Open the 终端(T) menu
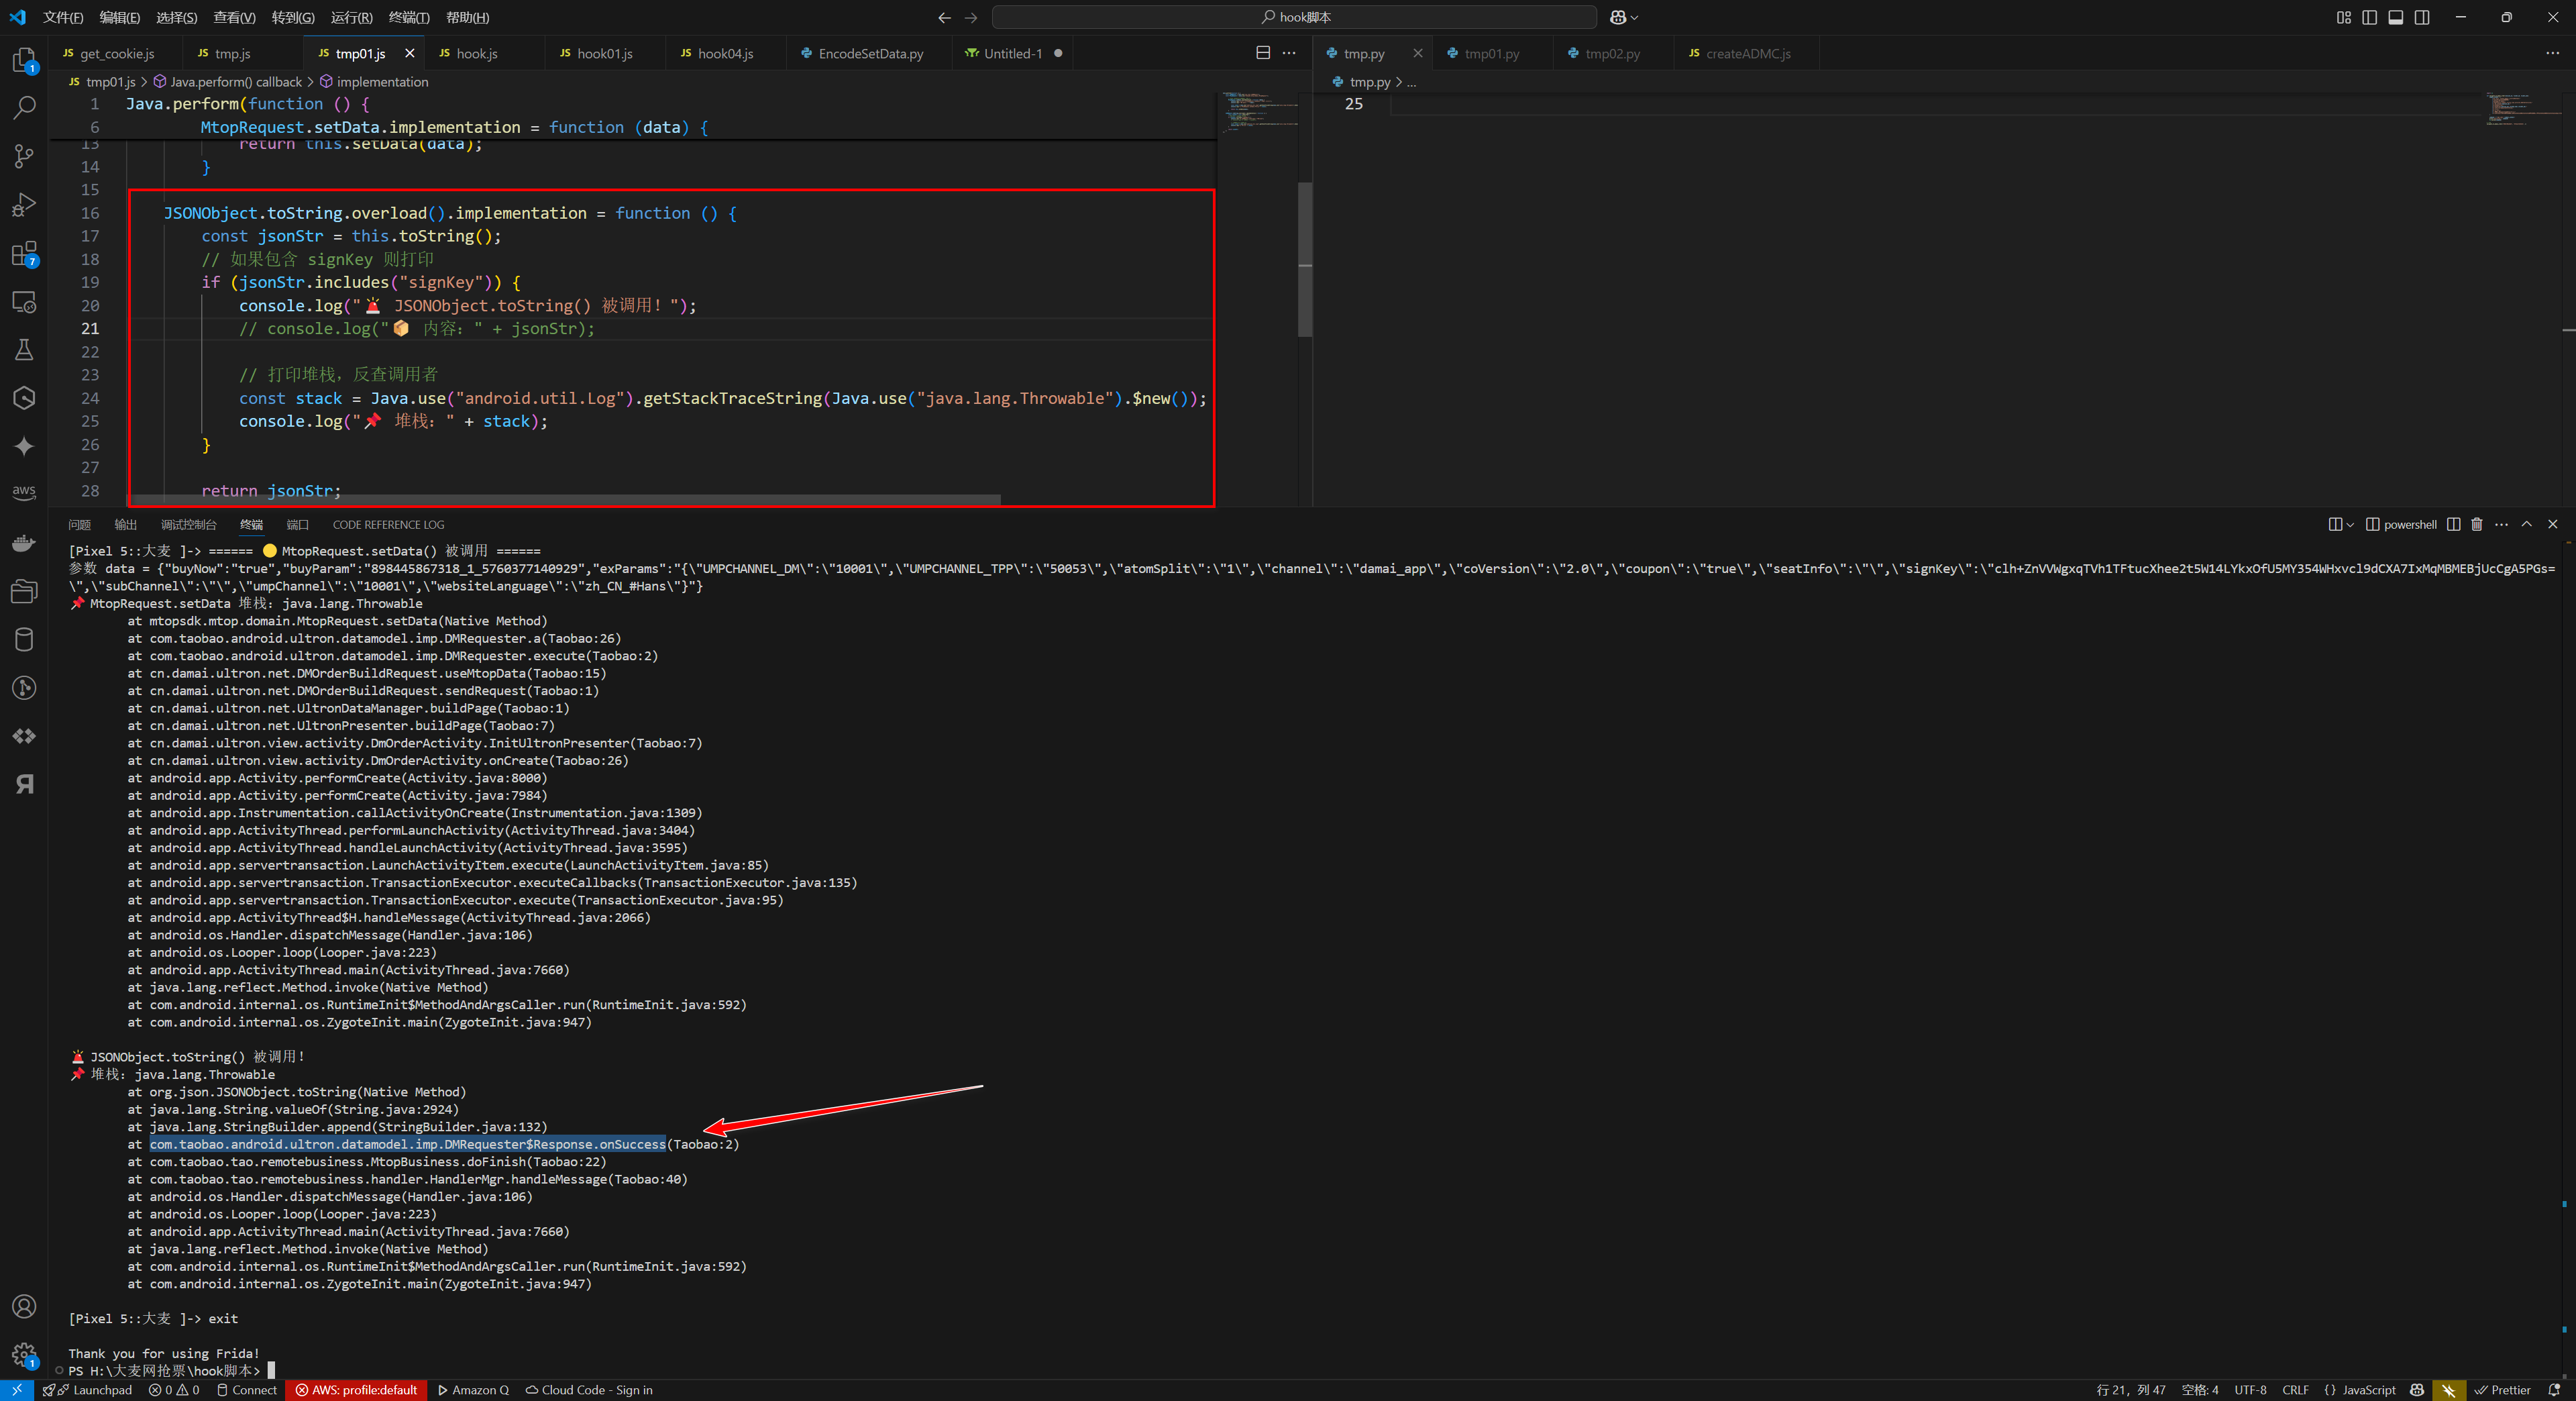Screen dimensions: 2576x1401 coord(408,17)
